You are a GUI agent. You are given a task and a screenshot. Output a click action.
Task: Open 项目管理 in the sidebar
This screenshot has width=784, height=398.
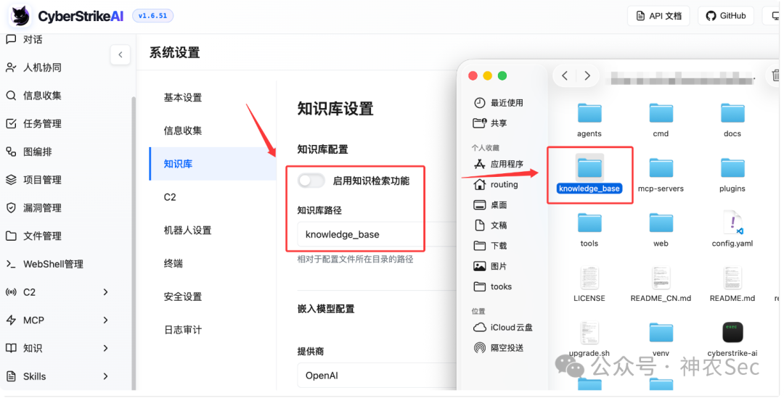click(33, 180)
